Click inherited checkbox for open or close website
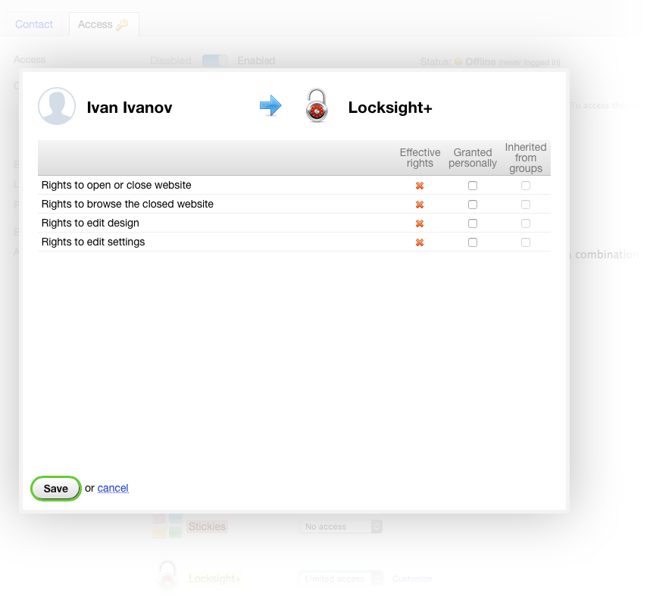The height and width of the screenshot is (606, 672). tap(526, 186)
